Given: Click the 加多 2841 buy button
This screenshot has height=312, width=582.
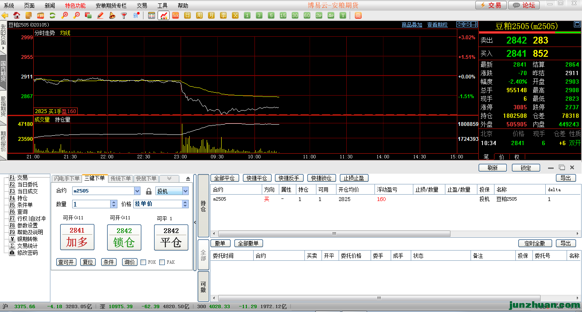Looking at the screenshot, I should [x=77, y=237].
